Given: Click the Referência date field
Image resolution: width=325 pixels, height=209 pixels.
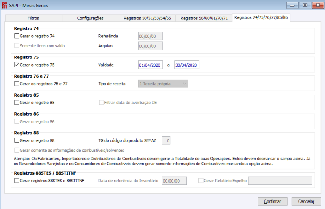Looking at the screenshot, I should point(150,36).
